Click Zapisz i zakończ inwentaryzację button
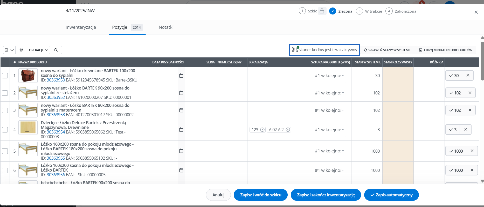Screen dimensions: 484x207 [x=326, y=195]
